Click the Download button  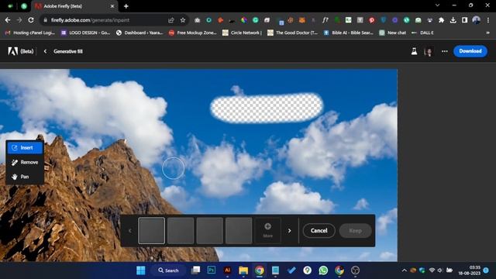click(470, 51)
